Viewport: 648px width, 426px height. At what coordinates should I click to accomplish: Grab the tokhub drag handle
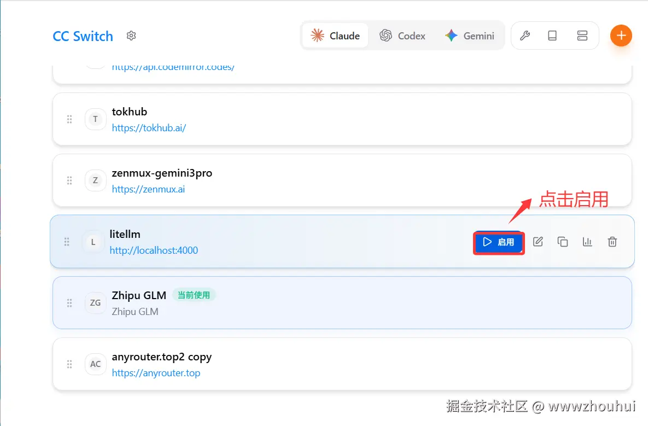click(69, 119)
